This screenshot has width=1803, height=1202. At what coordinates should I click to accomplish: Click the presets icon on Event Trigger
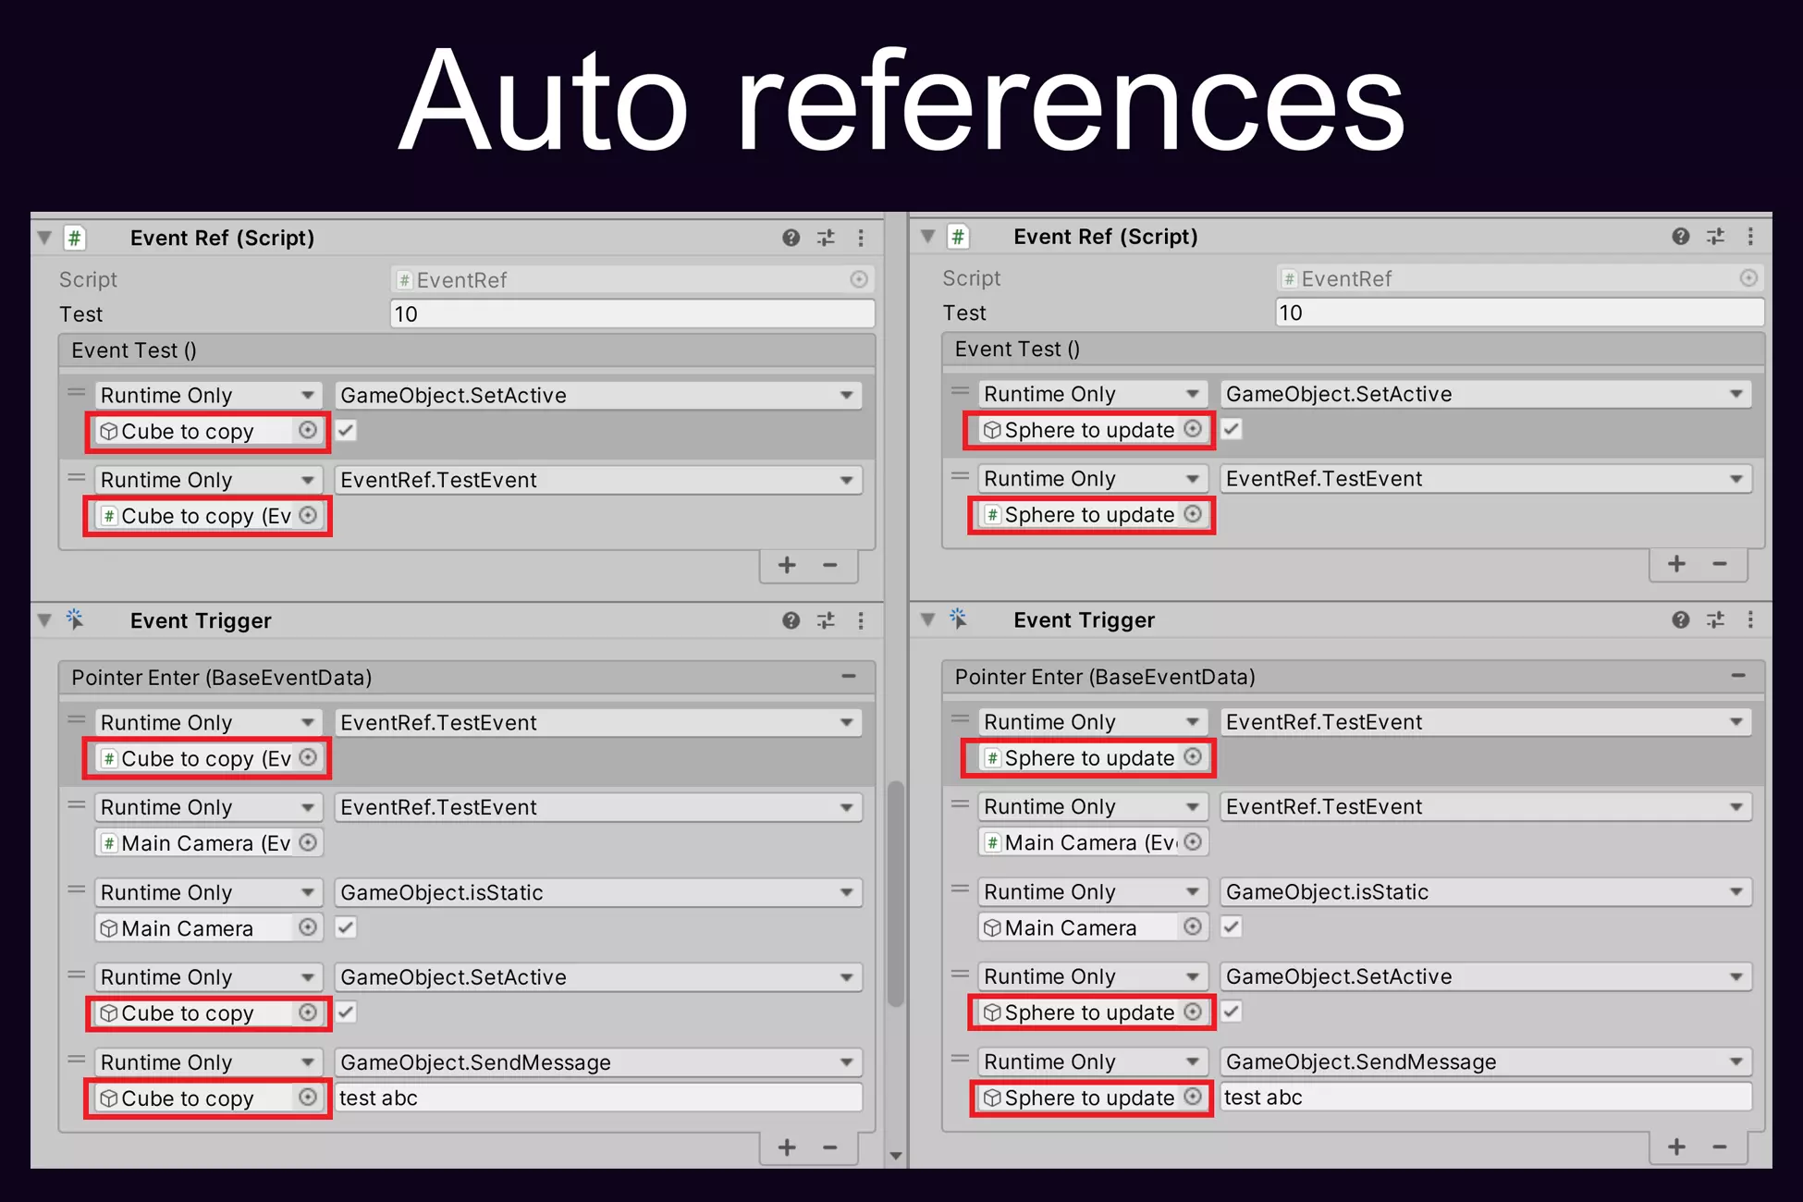(826, 620)
